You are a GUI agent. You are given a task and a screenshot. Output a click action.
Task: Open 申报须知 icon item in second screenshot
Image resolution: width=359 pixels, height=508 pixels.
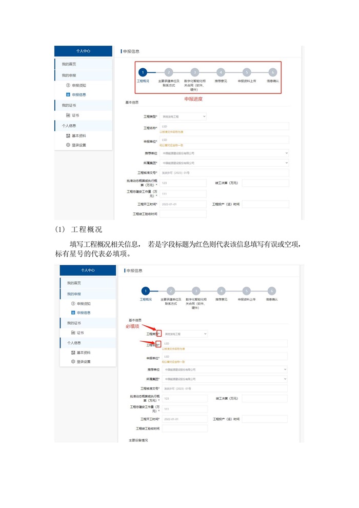81,304
